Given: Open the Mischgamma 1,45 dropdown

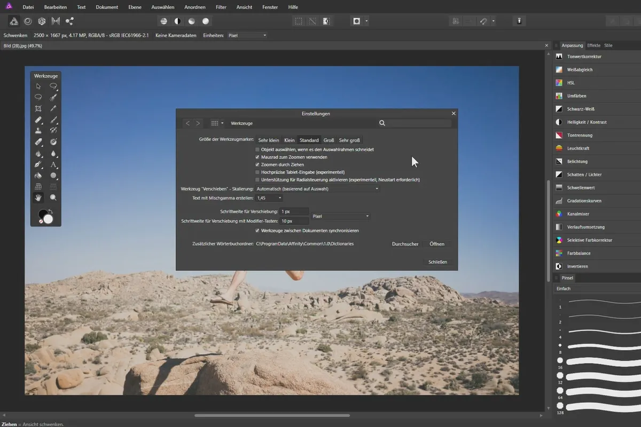Looking at the screenshot, I should pyautogui.click(x=269, y=198).
